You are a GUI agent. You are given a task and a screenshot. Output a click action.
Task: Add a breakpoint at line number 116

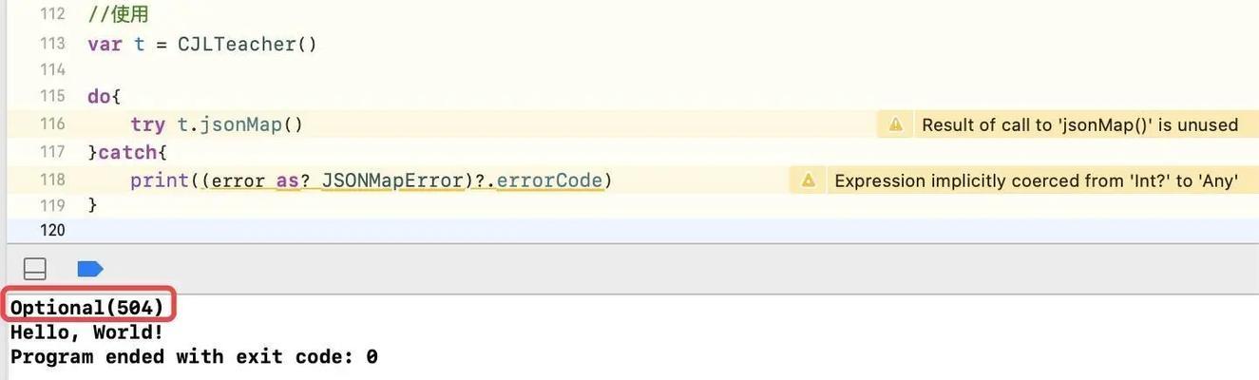pos(52,123)
